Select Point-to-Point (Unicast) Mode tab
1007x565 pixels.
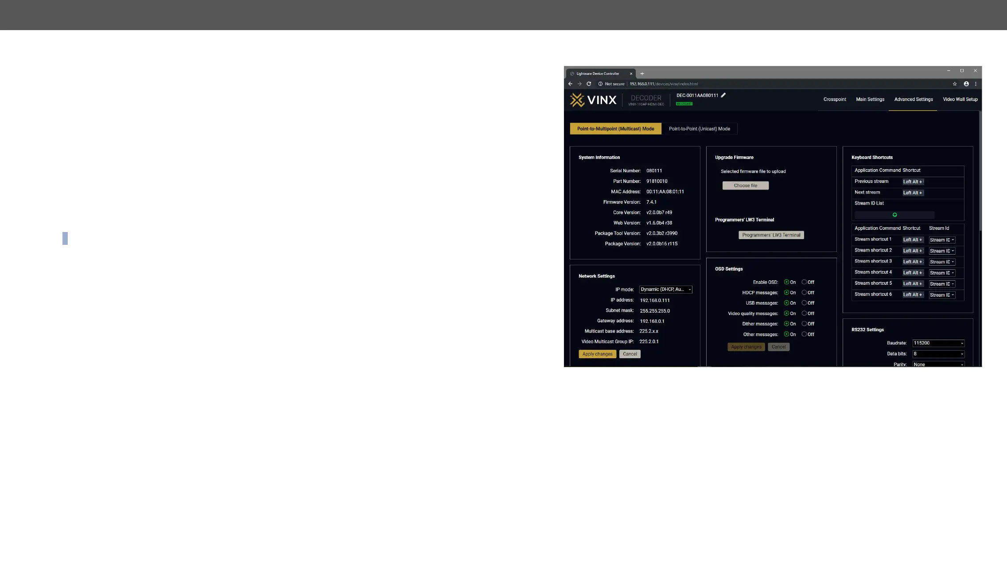pyautogui.click(x=699, y=129)
